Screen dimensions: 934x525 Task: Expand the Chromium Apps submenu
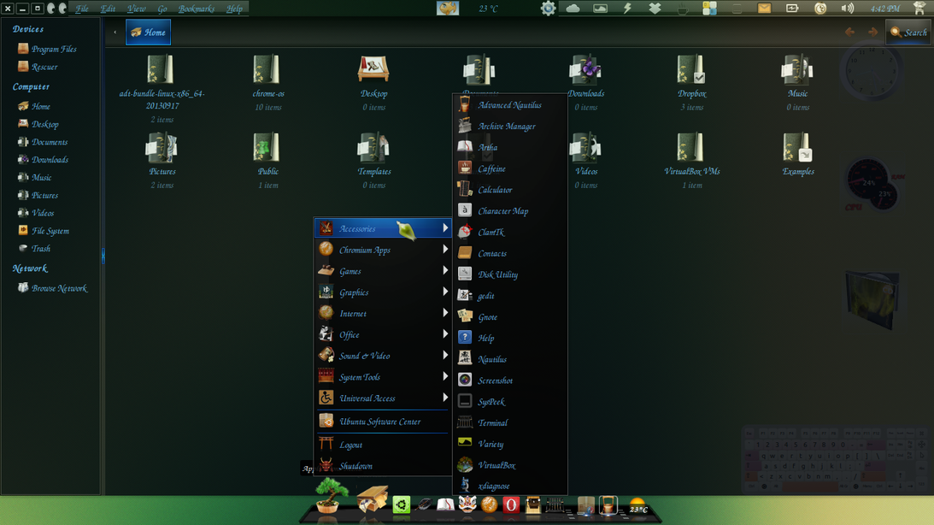(x=382, y=250)
